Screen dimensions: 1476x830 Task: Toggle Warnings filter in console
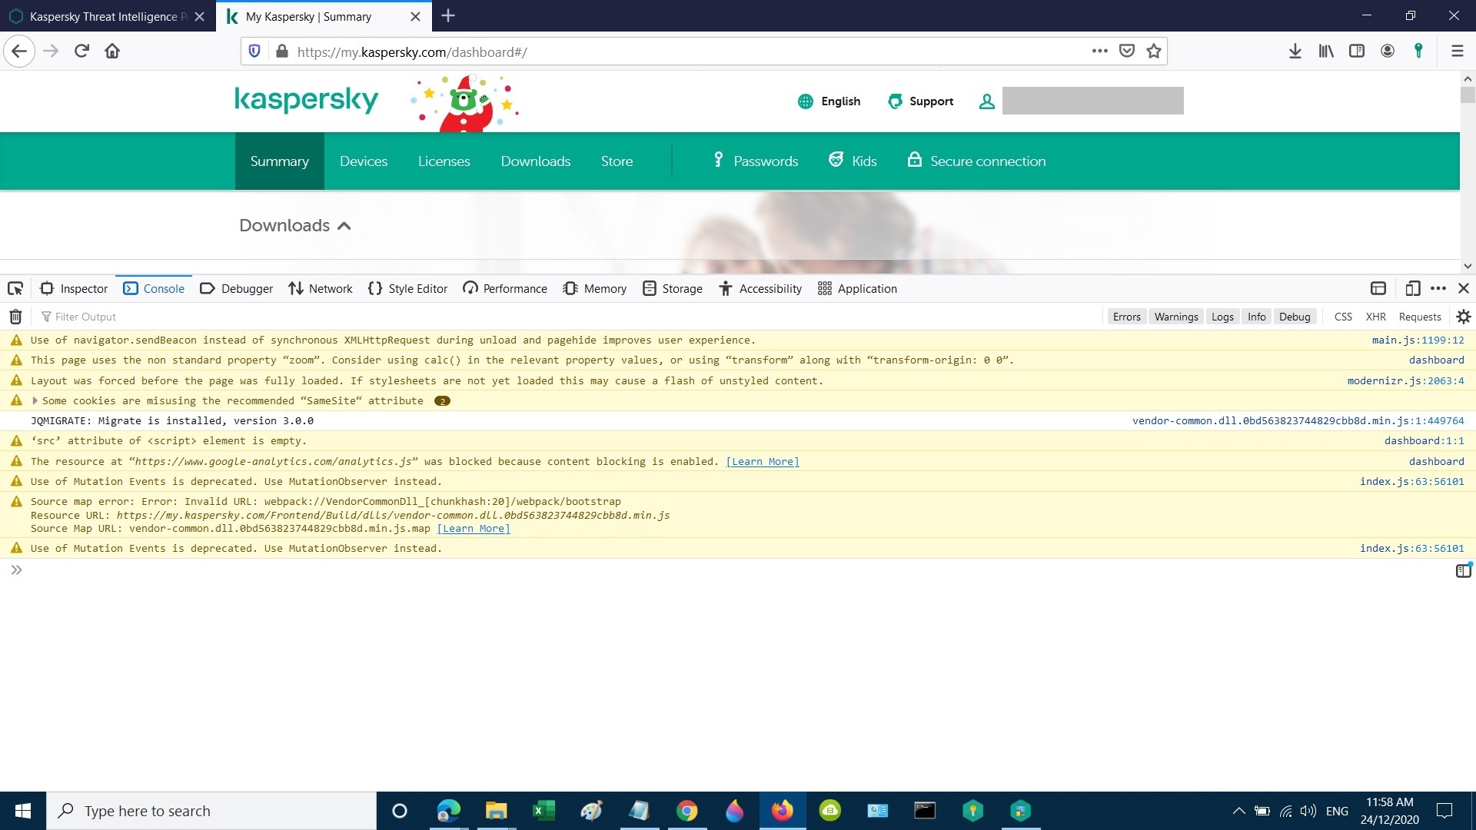pyautogui.click(x=1176, y=317)
